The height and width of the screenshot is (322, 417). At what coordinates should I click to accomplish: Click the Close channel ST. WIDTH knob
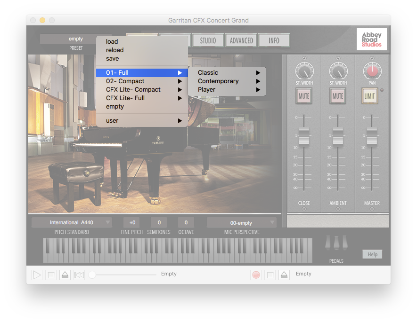[x=304, y=71]
